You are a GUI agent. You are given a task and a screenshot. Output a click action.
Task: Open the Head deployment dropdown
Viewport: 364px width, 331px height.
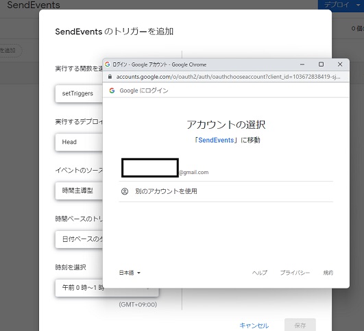pos(79,142)
